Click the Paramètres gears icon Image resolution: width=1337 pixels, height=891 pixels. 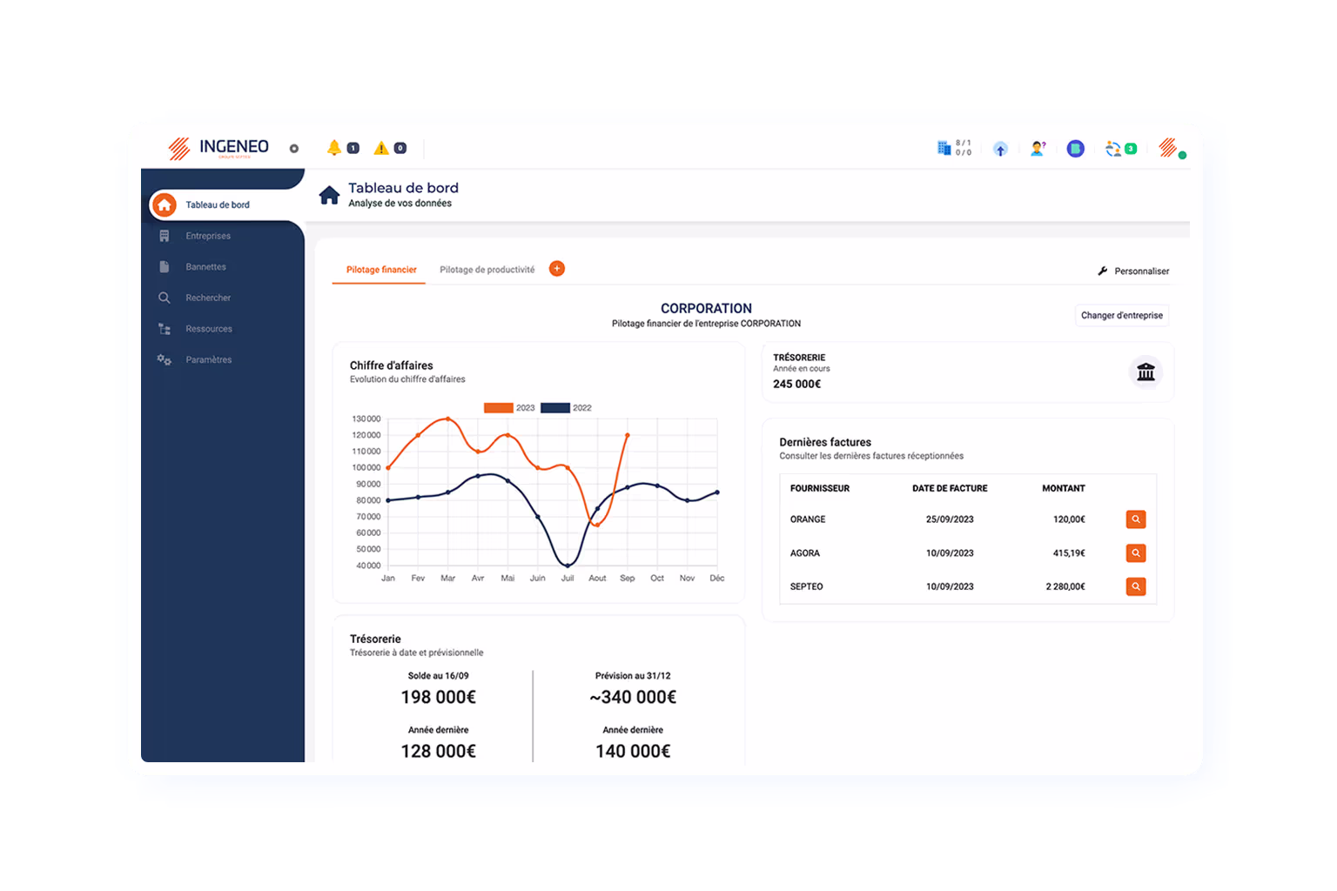[x=165, y=359]
